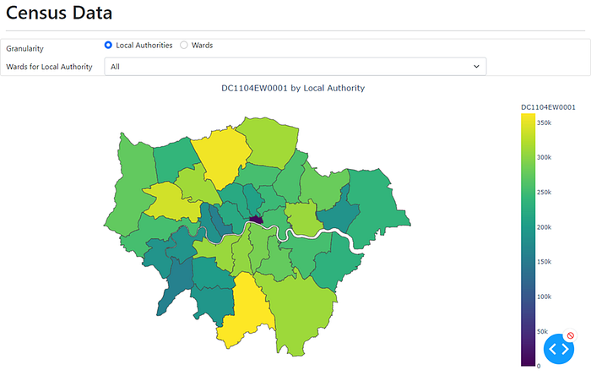Click the teal legend area near 200k
This screenshot has height=381, width=591.
528,226
